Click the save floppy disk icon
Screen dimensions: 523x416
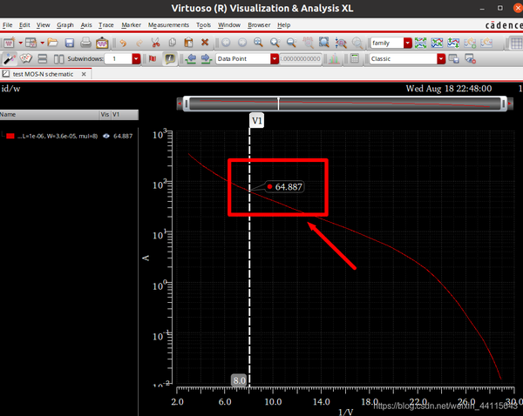pos(70,43)
